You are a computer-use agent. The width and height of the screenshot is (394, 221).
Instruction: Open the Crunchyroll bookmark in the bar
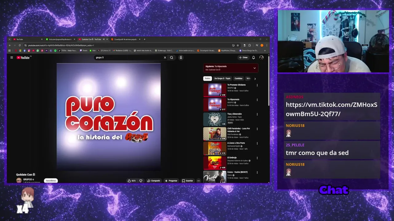206,51
